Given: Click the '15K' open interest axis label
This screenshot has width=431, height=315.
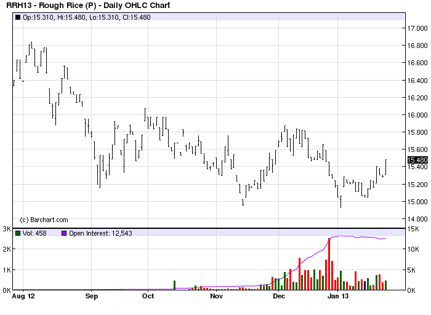Looking at the screenshot, I should pos(413,229).
